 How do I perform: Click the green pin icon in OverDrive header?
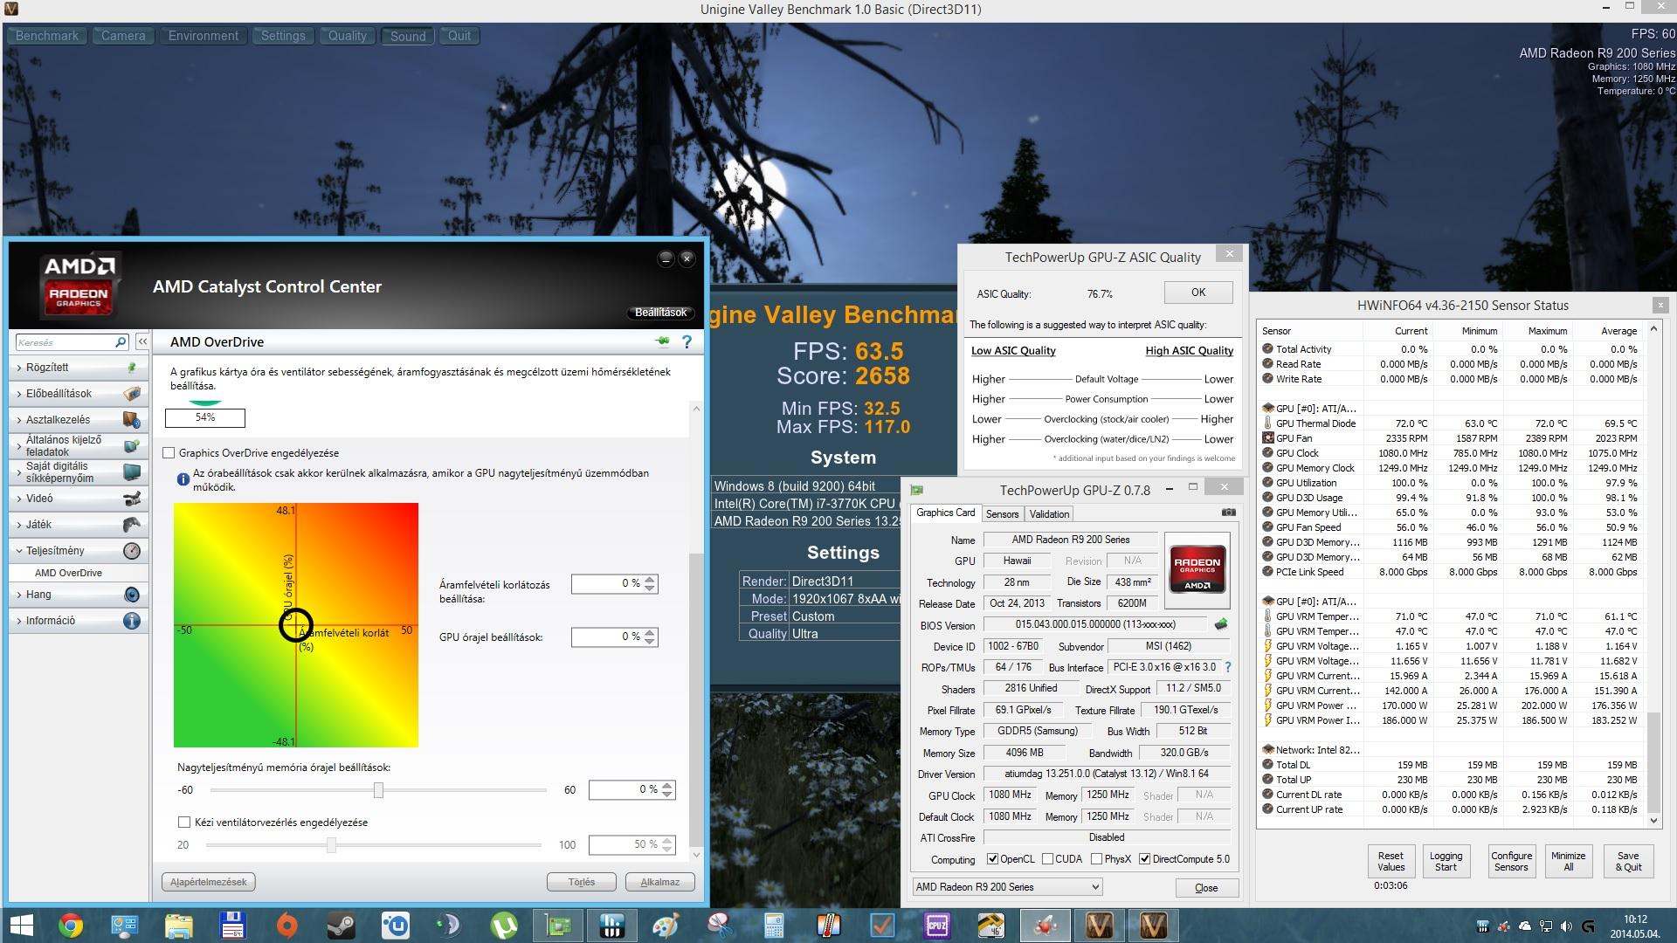pos(663,341)
